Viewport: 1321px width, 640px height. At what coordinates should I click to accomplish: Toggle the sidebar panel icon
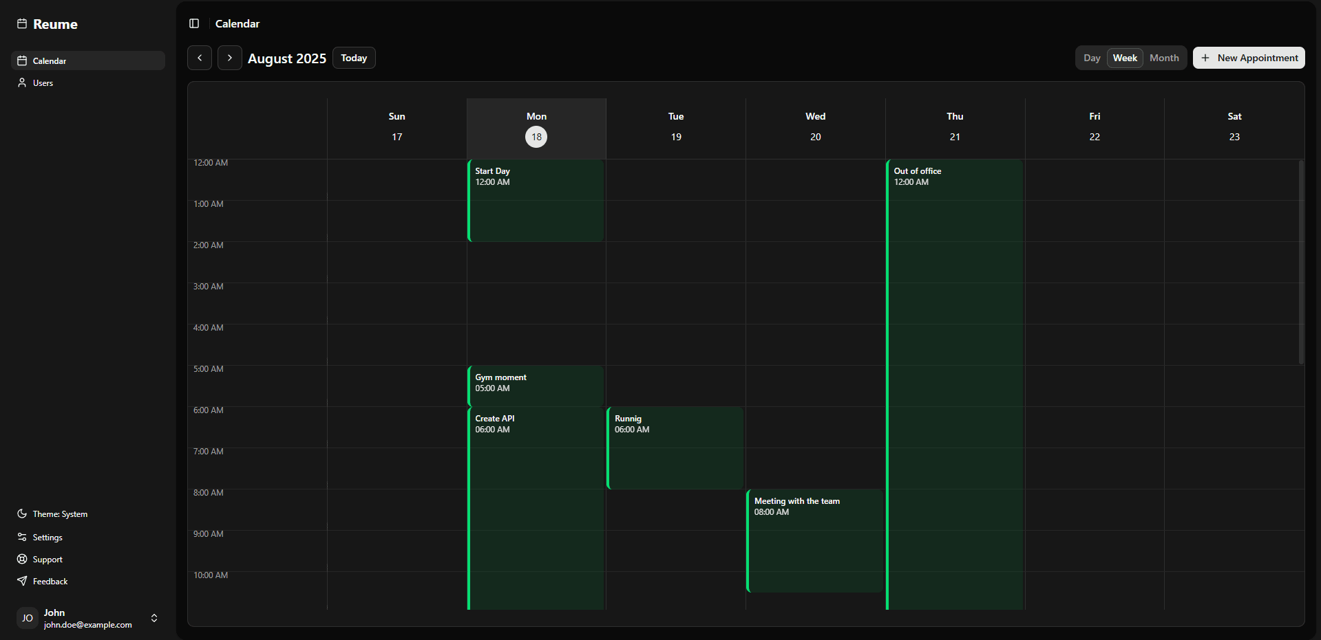pos(194,23)
